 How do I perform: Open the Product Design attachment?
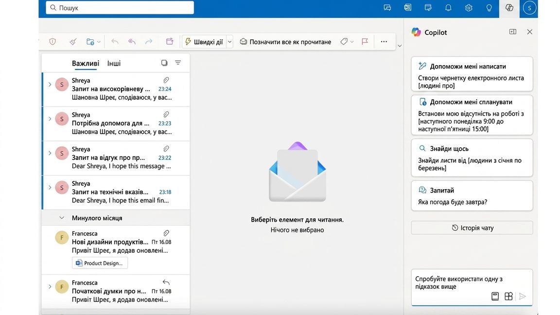click(x=100, y=263)
